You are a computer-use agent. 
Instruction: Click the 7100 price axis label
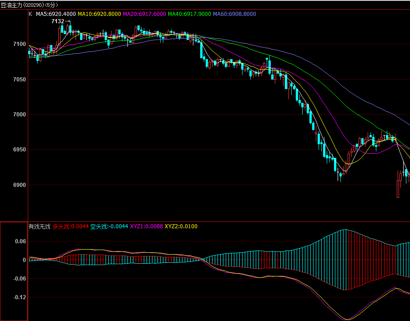20,44
